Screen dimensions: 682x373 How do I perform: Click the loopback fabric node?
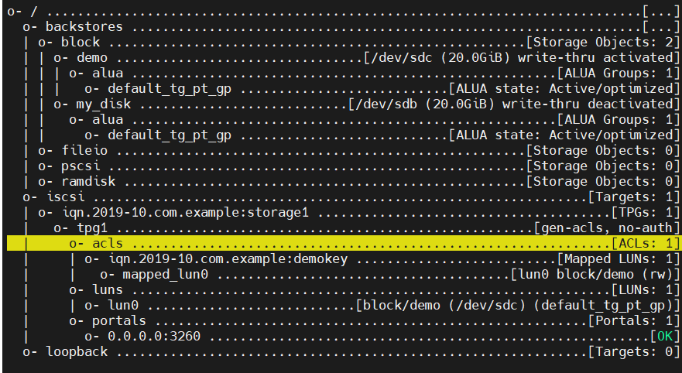click(77, 351)
